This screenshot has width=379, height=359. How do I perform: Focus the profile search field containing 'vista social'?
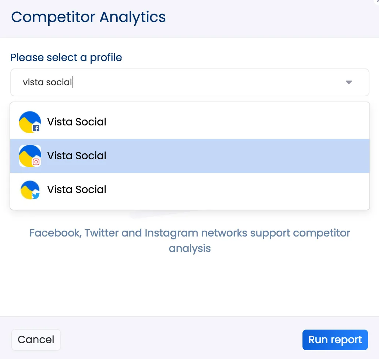pos(177,82)
